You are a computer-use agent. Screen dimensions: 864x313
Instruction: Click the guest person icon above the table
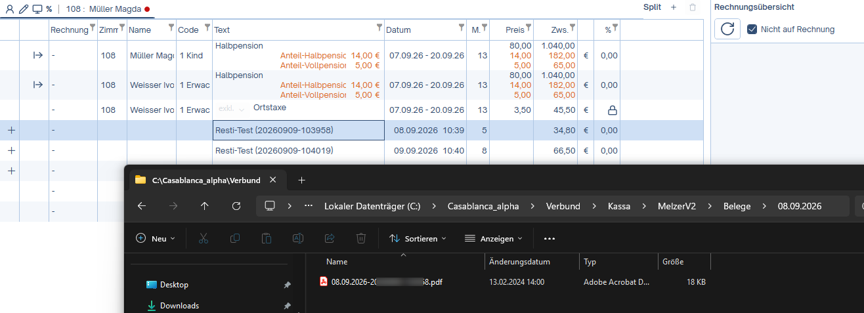point(10,9)
